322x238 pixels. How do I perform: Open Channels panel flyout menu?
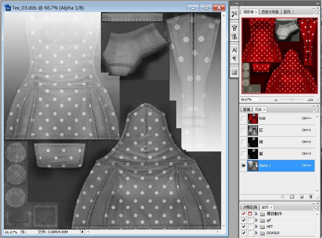click(x=317, y=111)
